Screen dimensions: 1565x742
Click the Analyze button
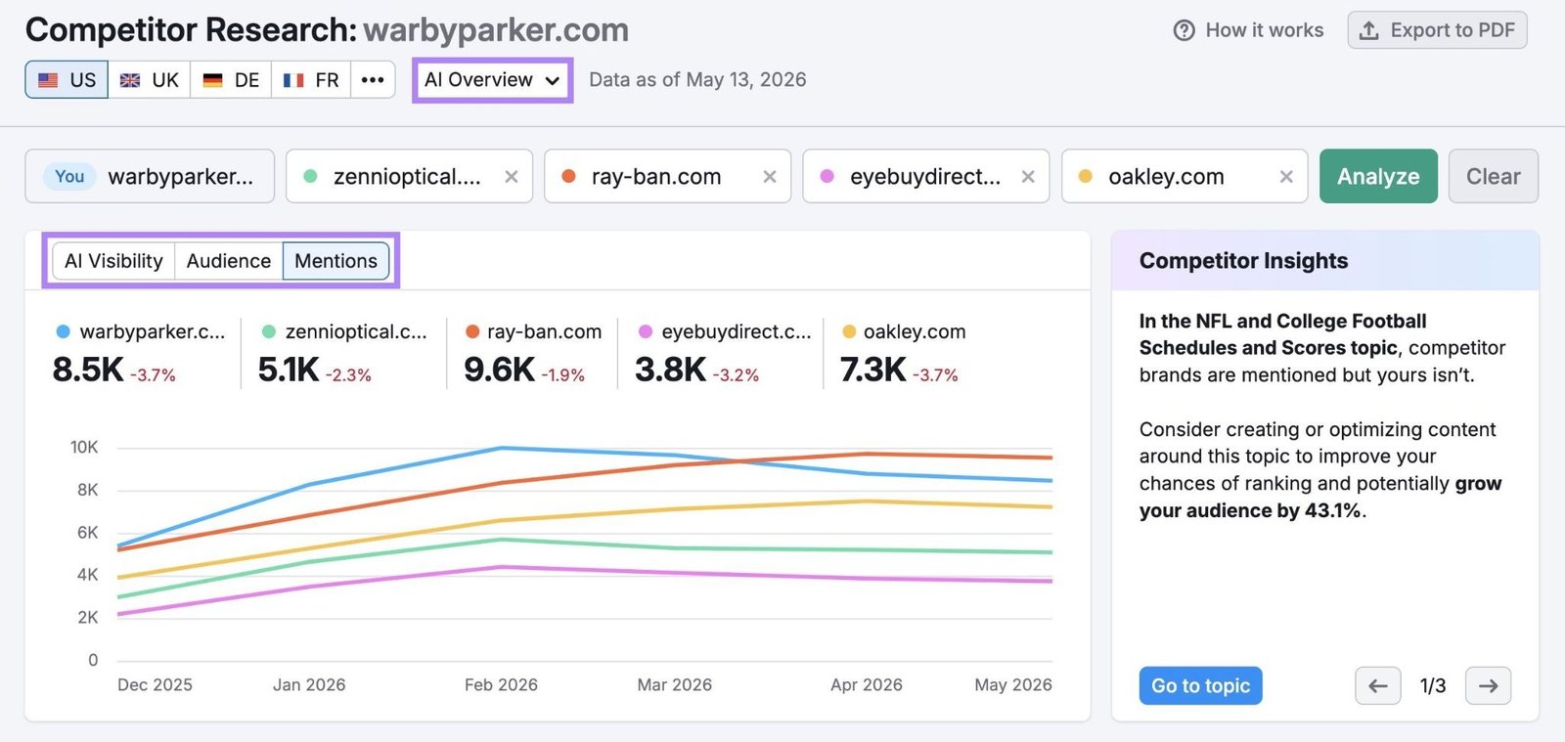1378,176
